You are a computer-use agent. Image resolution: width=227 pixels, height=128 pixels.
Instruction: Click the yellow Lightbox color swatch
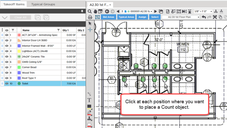[19, 51]
